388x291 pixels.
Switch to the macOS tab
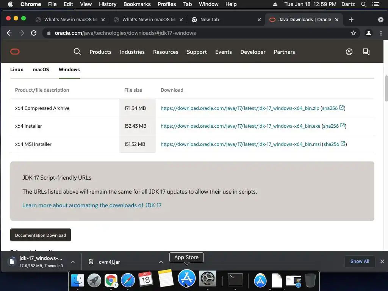pyautogui.click(x=41, y=70)
